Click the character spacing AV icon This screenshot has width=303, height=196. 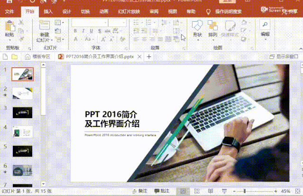click(x=115, y=31)
